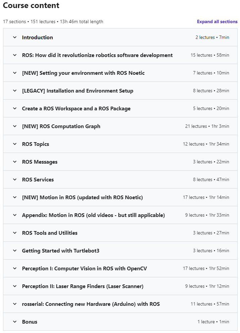Click the 21 lectures • 1hr 3min label

pyautogui.click(x=207, y=126)
